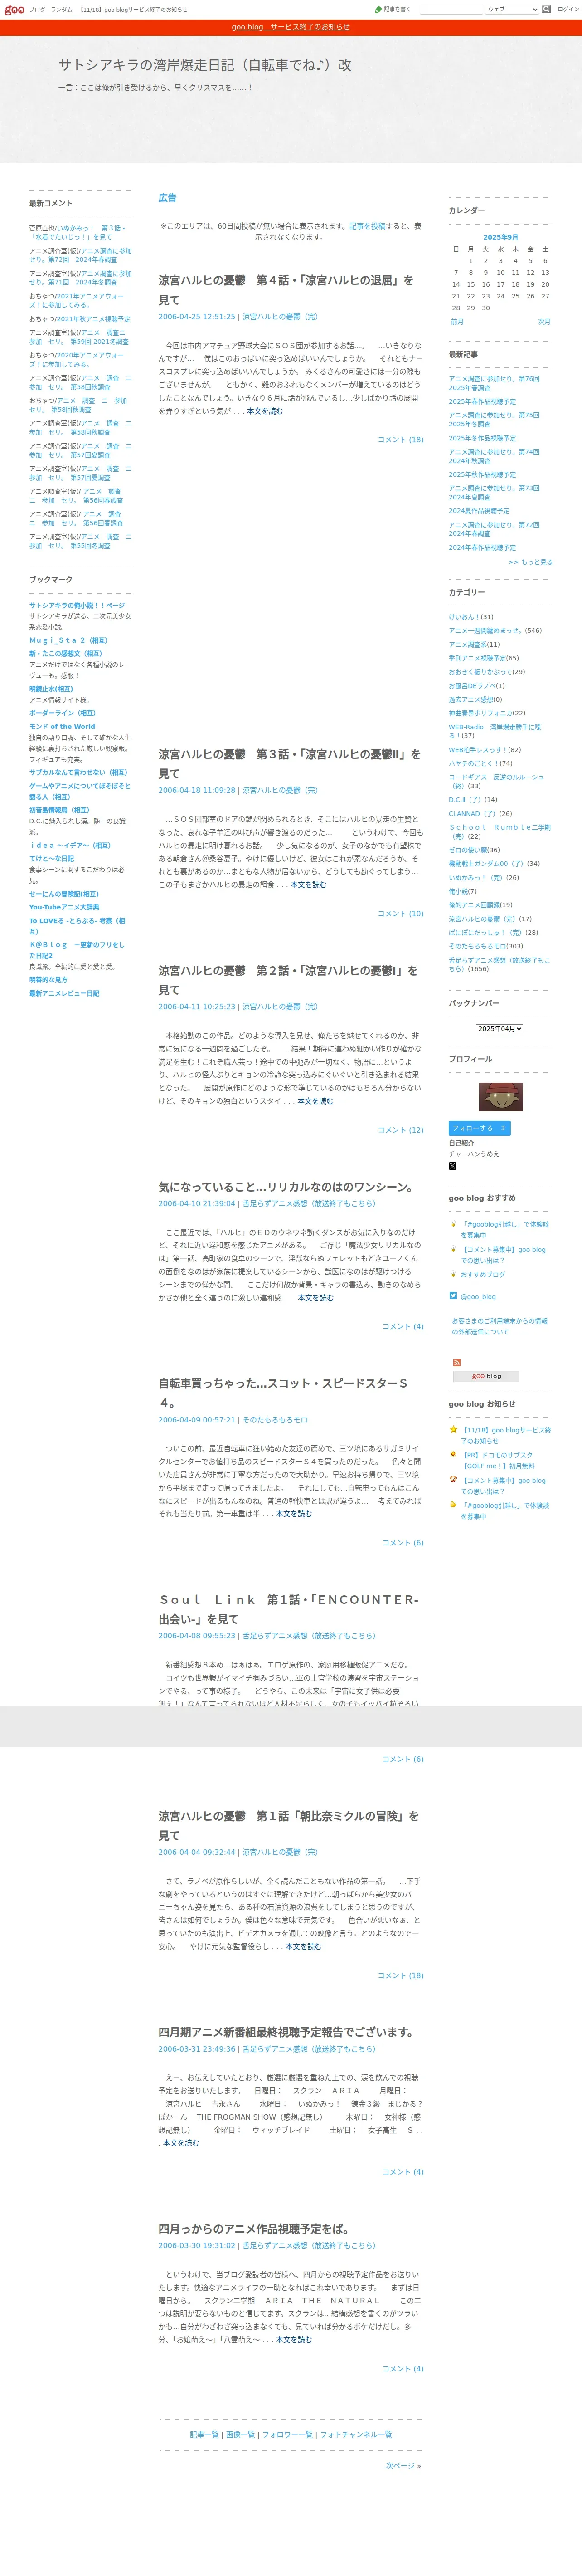Screen dimensions: 582x2576
Task: Open the 自転車買っちゃった post title
Action: click(x=283, y=1393)
